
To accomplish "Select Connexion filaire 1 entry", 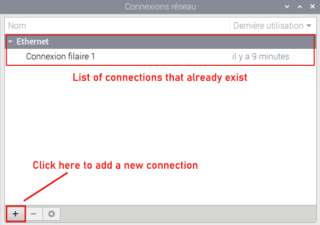I will coord(61,56).
